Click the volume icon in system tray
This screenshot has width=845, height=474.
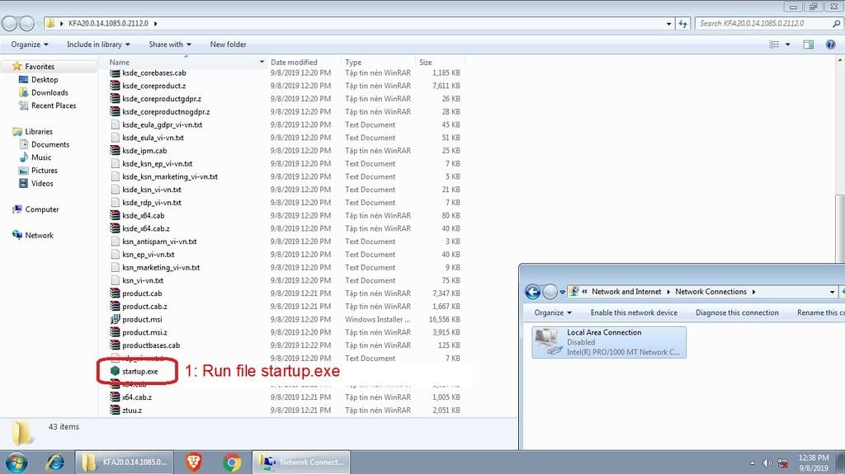[x=767, y=462]
